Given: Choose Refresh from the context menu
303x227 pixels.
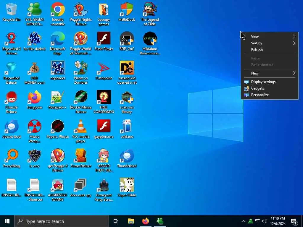Looking at the screenshot, I should 270,50.
